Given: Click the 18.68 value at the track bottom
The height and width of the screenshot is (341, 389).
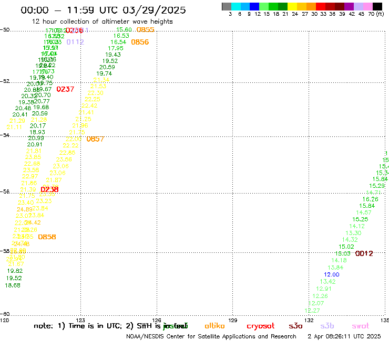Looking at the screenshot, I should pyautogui.click(x=13, y=285).
